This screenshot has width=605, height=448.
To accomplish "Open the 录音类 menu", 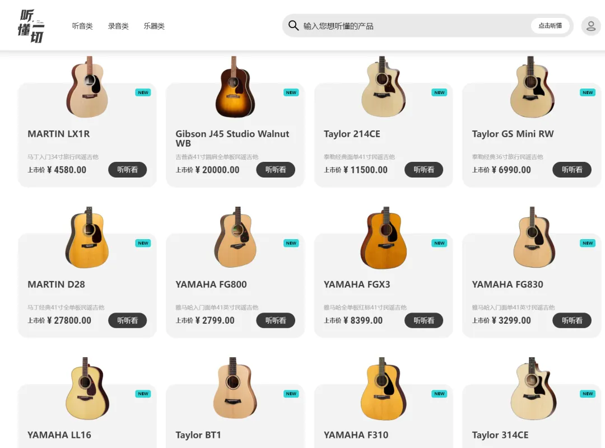I will (118, 26).
